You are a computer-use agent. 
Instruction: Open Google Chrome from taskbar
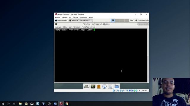click(x=67, y=104)
